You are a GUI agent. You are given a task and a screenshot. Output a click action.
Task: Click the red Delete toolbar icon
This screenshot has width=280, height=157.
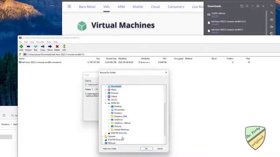[x=57, y=48]
